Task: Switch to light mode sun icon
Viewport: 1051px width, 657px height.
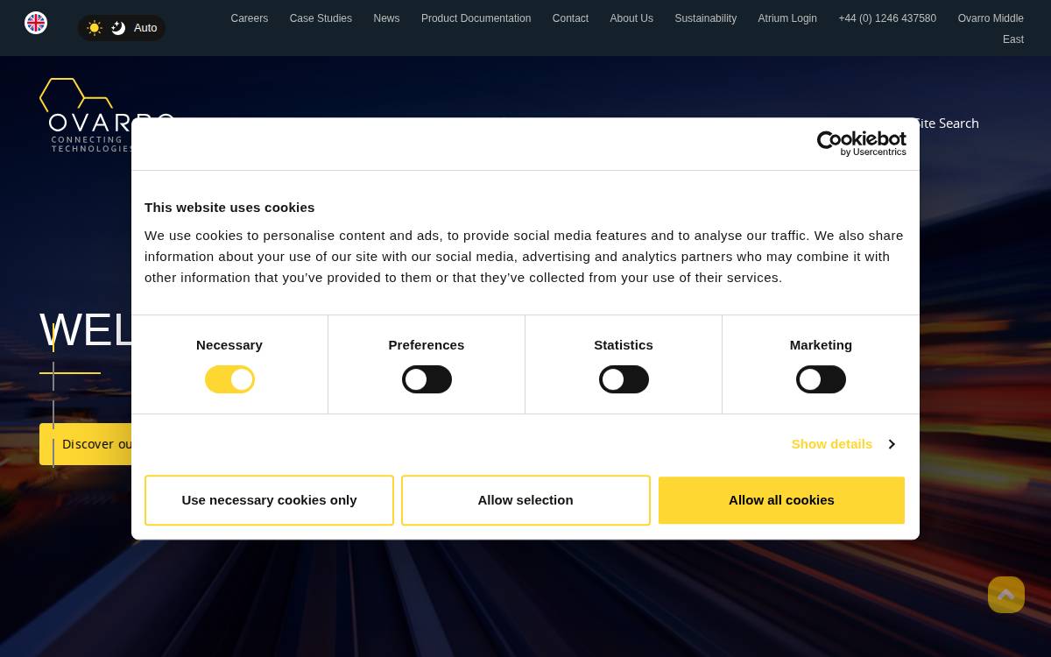Action: (x=95, y=28)
